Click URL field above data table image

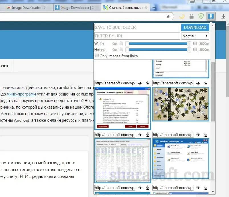pos(115,135)
